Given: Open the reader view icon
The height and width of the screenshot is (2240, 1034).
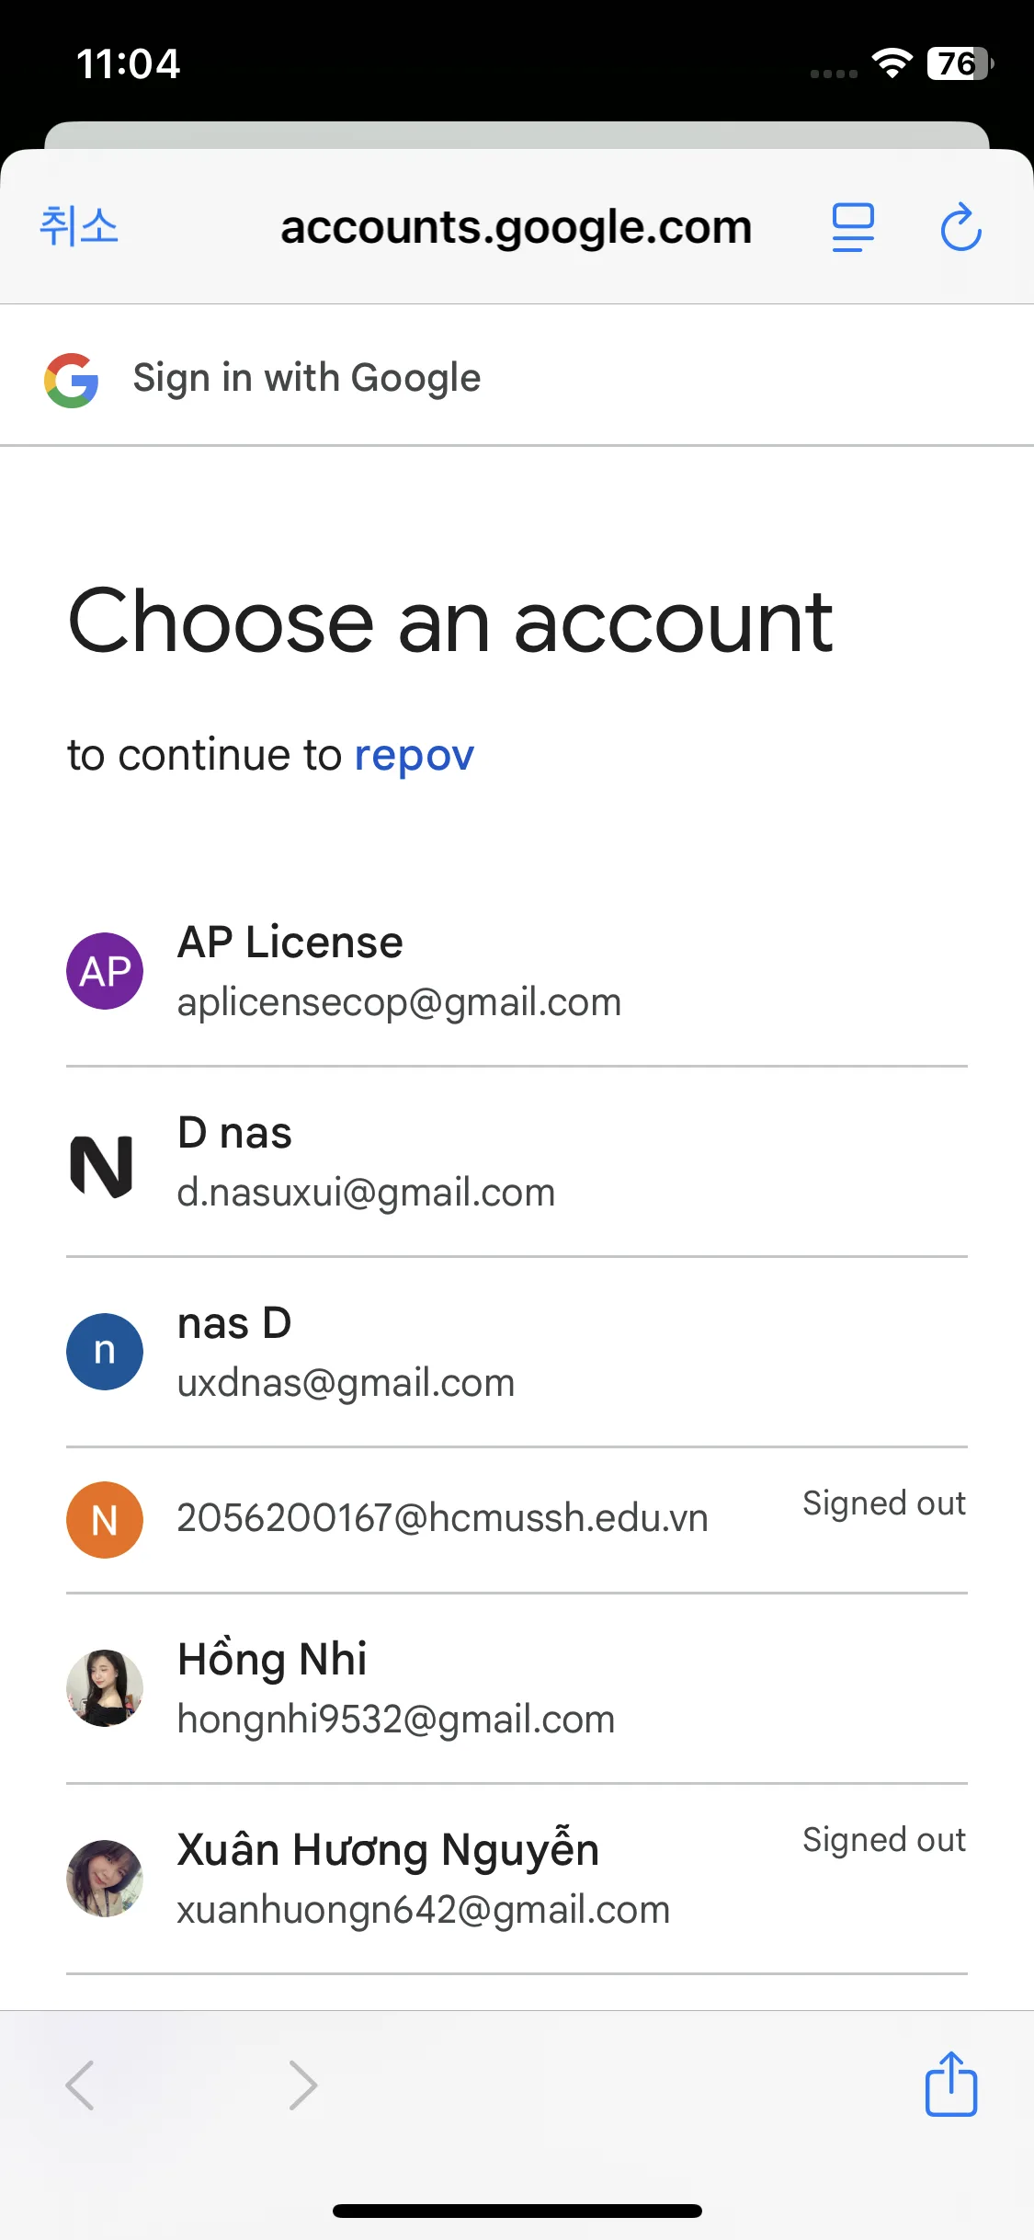Looking at the screenshot, I should point(853,227).
